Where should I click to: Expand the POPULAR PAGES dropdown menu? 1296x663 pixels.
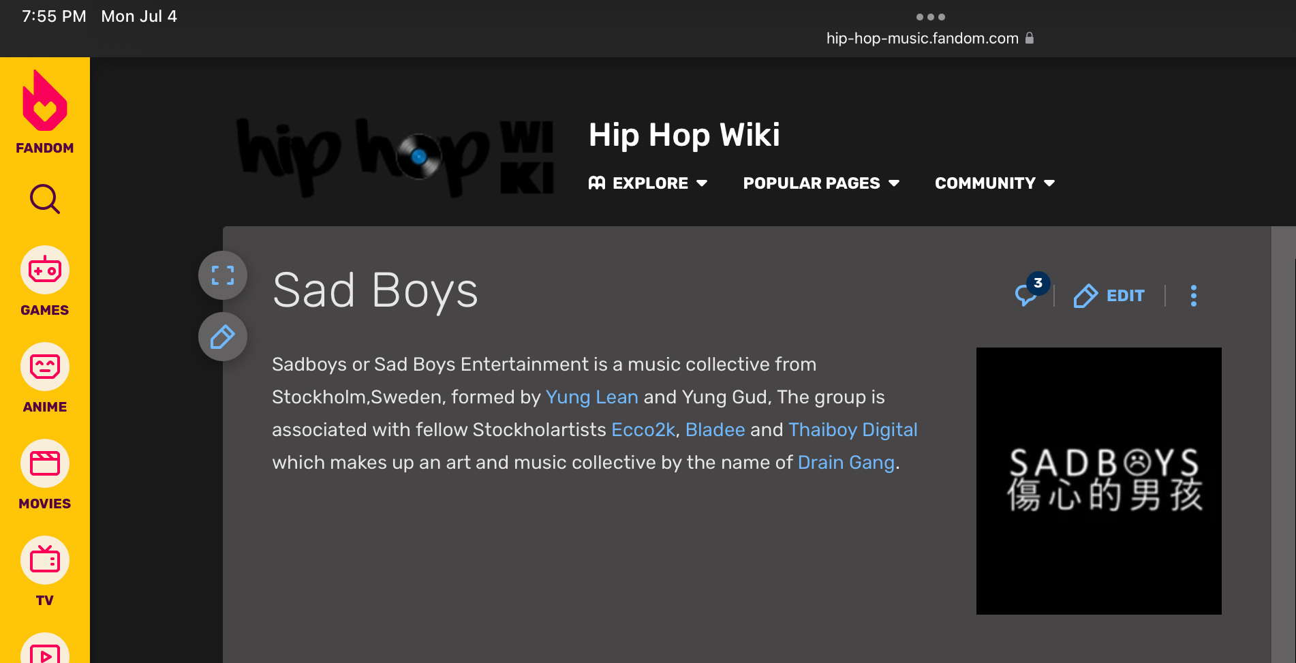[x=821, y=183]
